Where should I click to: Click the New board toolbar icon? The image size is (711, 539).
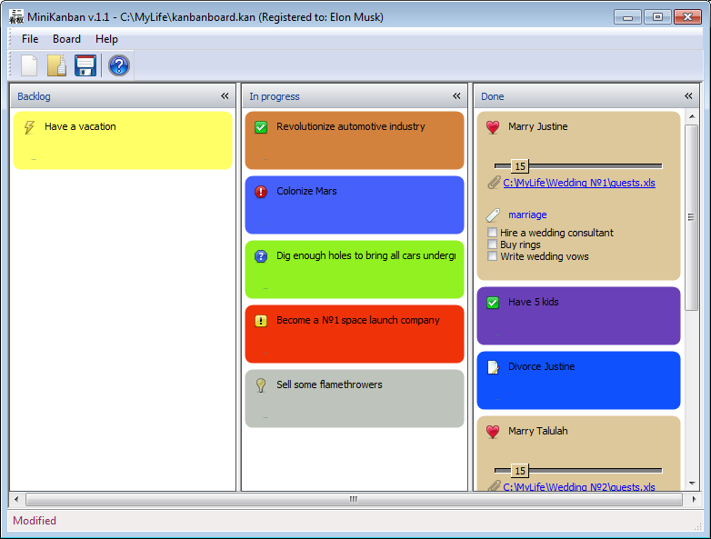(29, 65)
